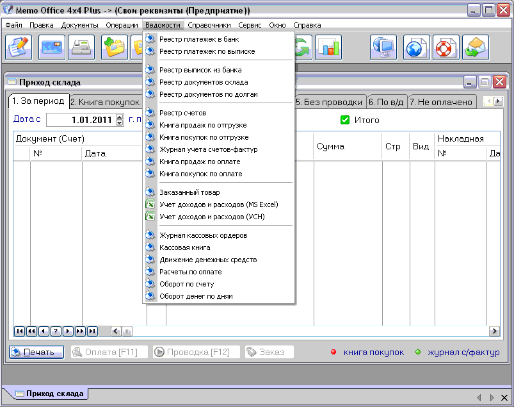Open the globe document toolbar icon
Screen dimensions: 514x407
[417, 47]
